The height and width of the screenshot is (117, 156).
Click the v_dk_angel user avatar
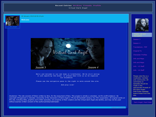pyautogui.click(x=12, y=21)
